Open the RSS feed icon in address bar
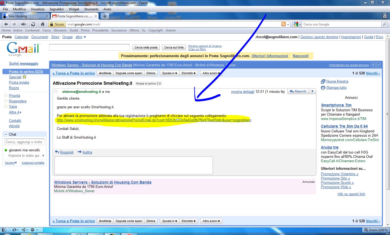 coord(284,24)
